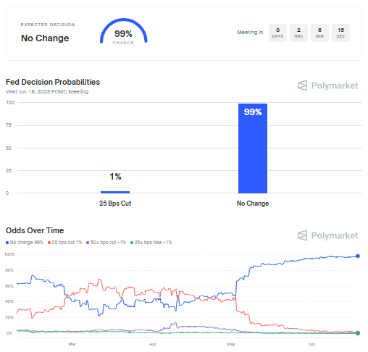Viewport: 368px width, 352px height.
Task: Click the blue endpoint marker on the No change line
Action: pos(358,256)
